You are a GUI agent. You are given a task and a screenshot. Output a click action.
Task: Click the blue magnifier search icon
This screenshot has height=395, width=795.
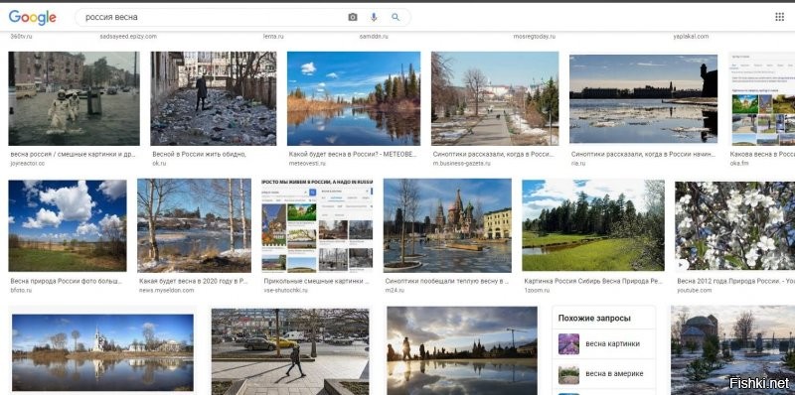pyautogui.click(x=396, y=17)
